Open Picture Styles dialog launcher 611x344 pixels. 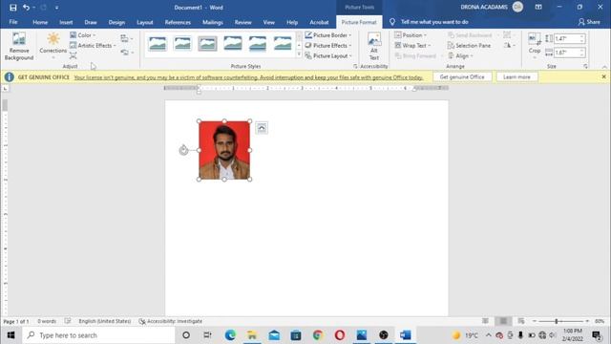pyautogui.click(x=355, y=67)
